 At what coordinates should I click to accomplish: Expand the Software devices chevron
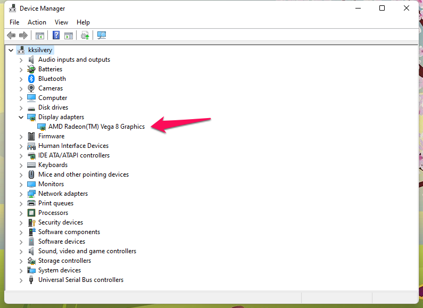[x=21, y=242]
